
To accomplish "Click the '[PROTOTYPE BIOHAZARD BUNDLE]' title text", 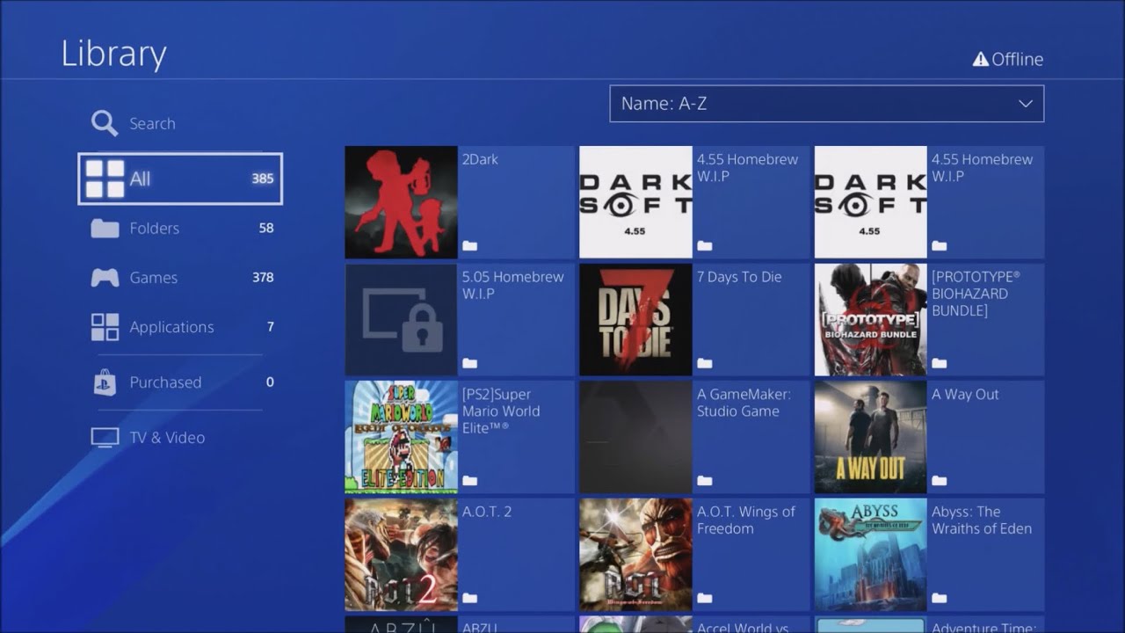I will (x=976, y=294).
